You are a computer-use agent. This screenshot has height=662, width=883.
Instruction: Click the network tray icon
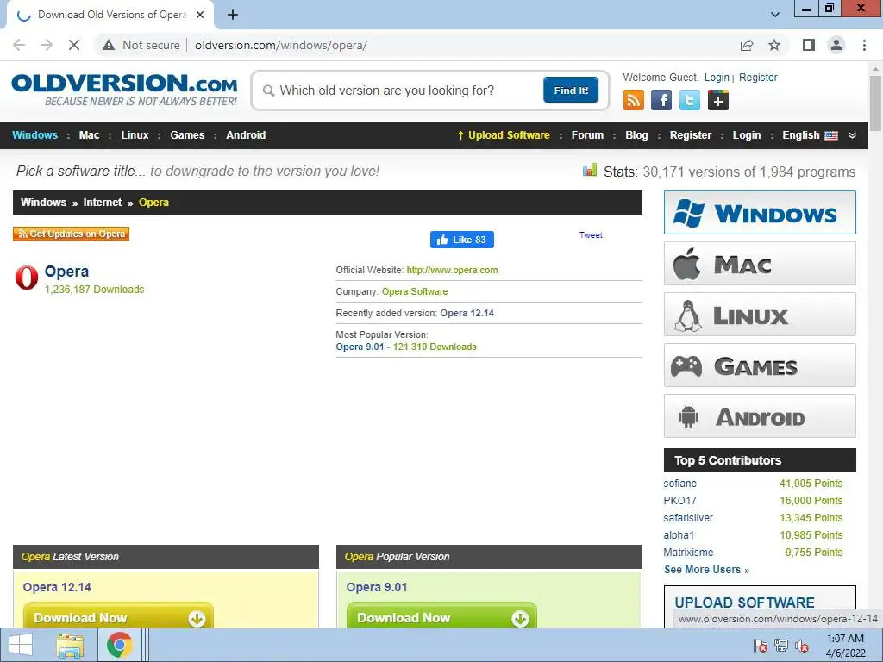coord(781,646)
